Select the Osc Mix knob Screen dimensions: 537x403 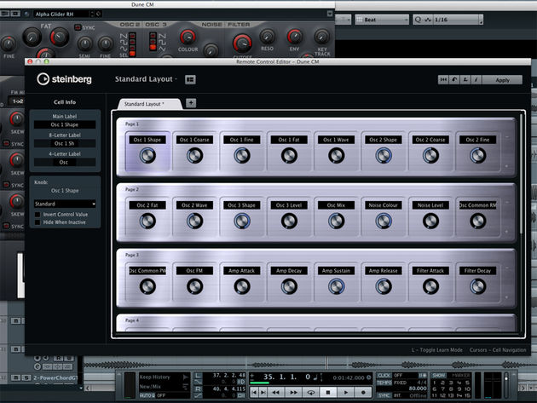tap(337, 221)
